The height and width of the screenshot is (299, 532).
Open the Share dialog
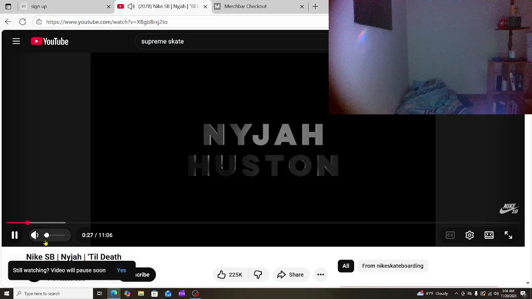point(291,274)
